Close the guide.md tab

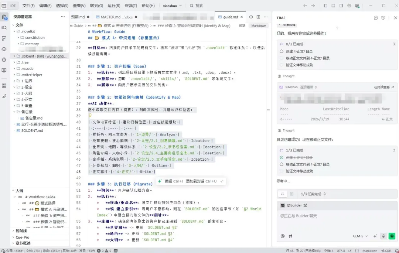click(x=242, y=17)
